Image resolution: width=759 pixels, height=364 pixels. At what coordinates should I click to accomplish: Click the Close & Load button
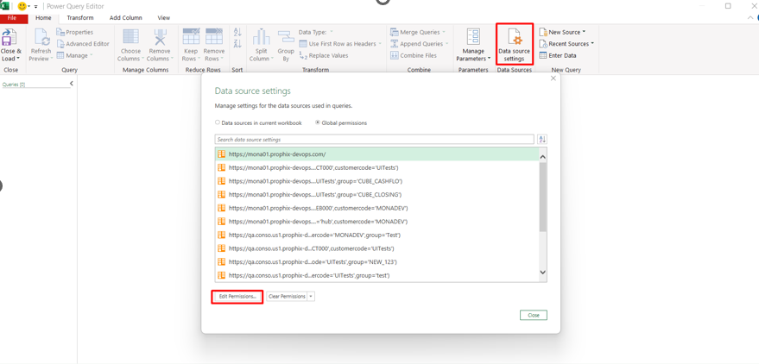pyautogui.click(x=10, y=45)
